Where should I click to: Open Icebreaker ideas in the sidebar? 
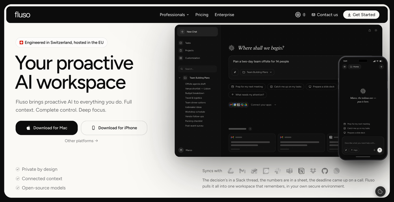(x=193, y=107)
